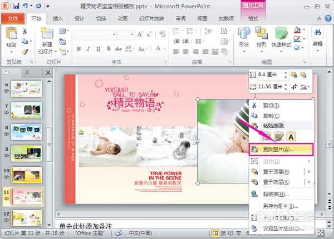Click the Reading View icon in status bar
The image size is (334, 239).
tap(230, 233)
